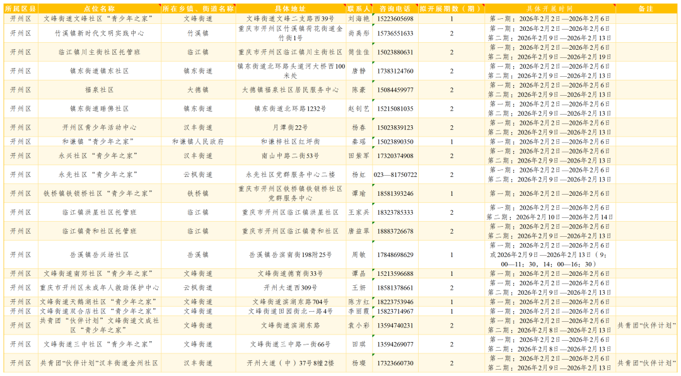Click the address 文峰街道滨湖东路704号
This screenshot has width=681, height=376.
[291, 302]
